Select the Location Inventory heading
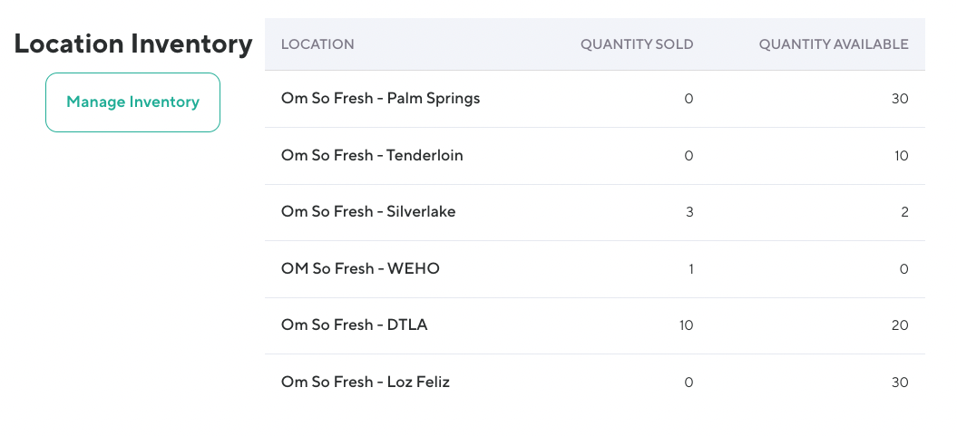957x436 pixels. click(133, 44)
